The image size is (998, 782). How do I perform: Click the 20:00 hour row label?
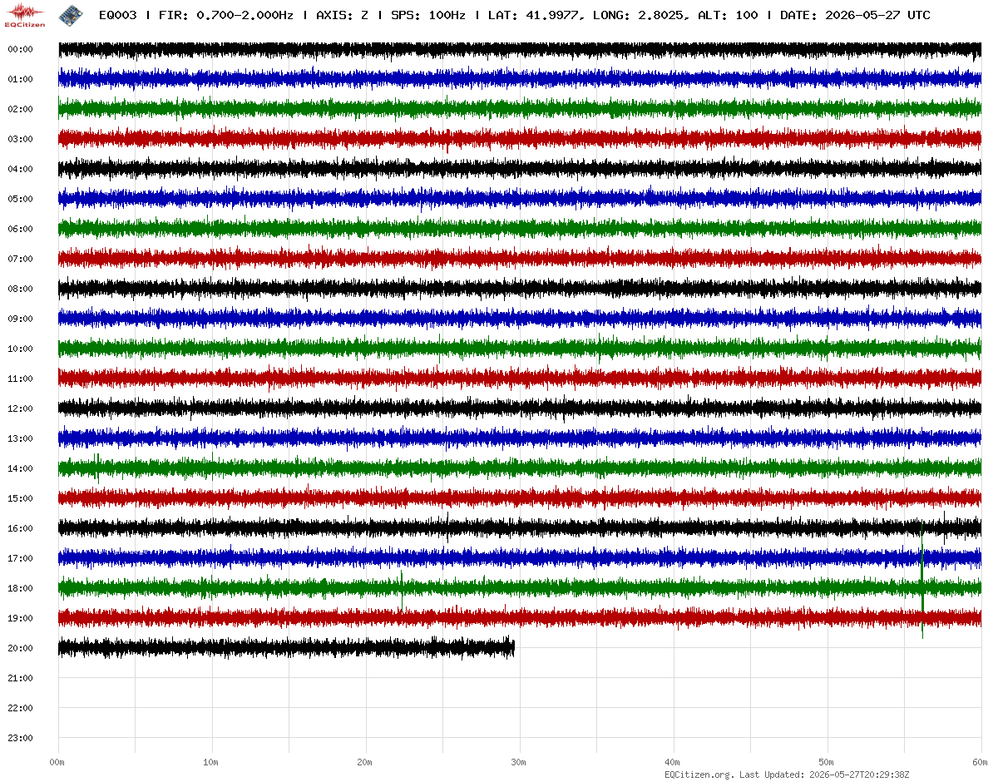(20, 648)
